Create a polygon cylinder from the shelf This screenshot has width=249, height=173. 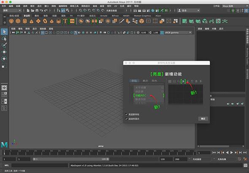(25, 21)
